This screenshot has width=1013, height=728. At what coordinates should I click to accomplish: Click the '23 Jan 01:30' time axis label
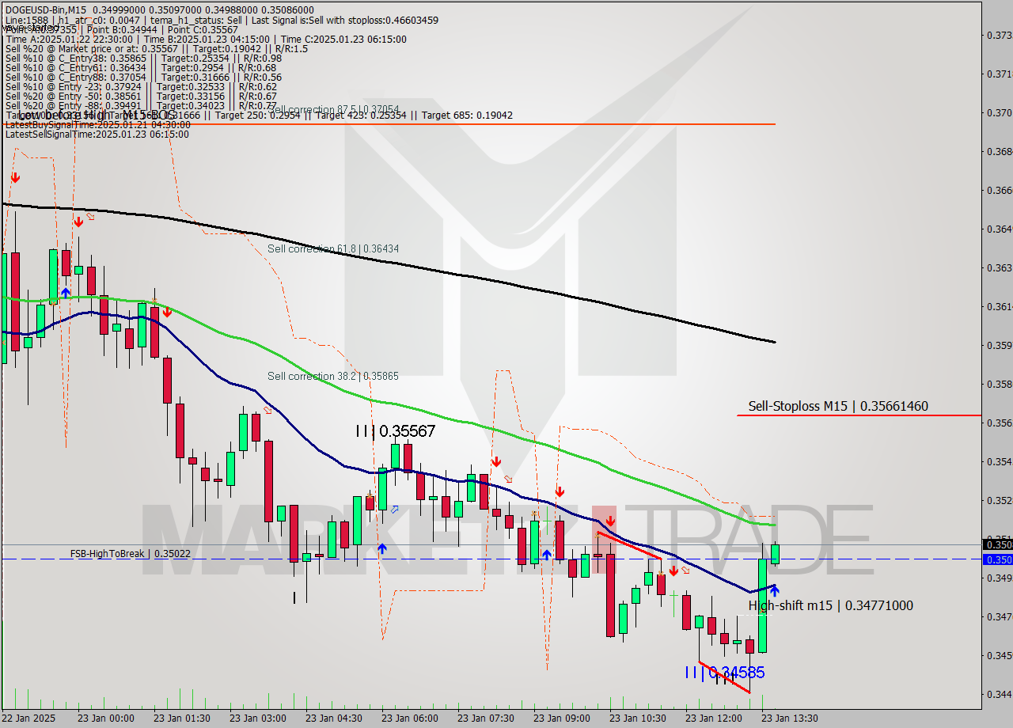click(182, 718)
